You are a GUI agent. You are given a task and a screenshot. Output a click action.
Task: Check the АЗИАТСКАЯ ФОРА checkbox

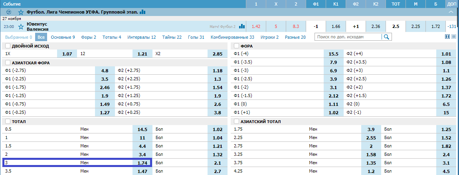click(8, 63)
